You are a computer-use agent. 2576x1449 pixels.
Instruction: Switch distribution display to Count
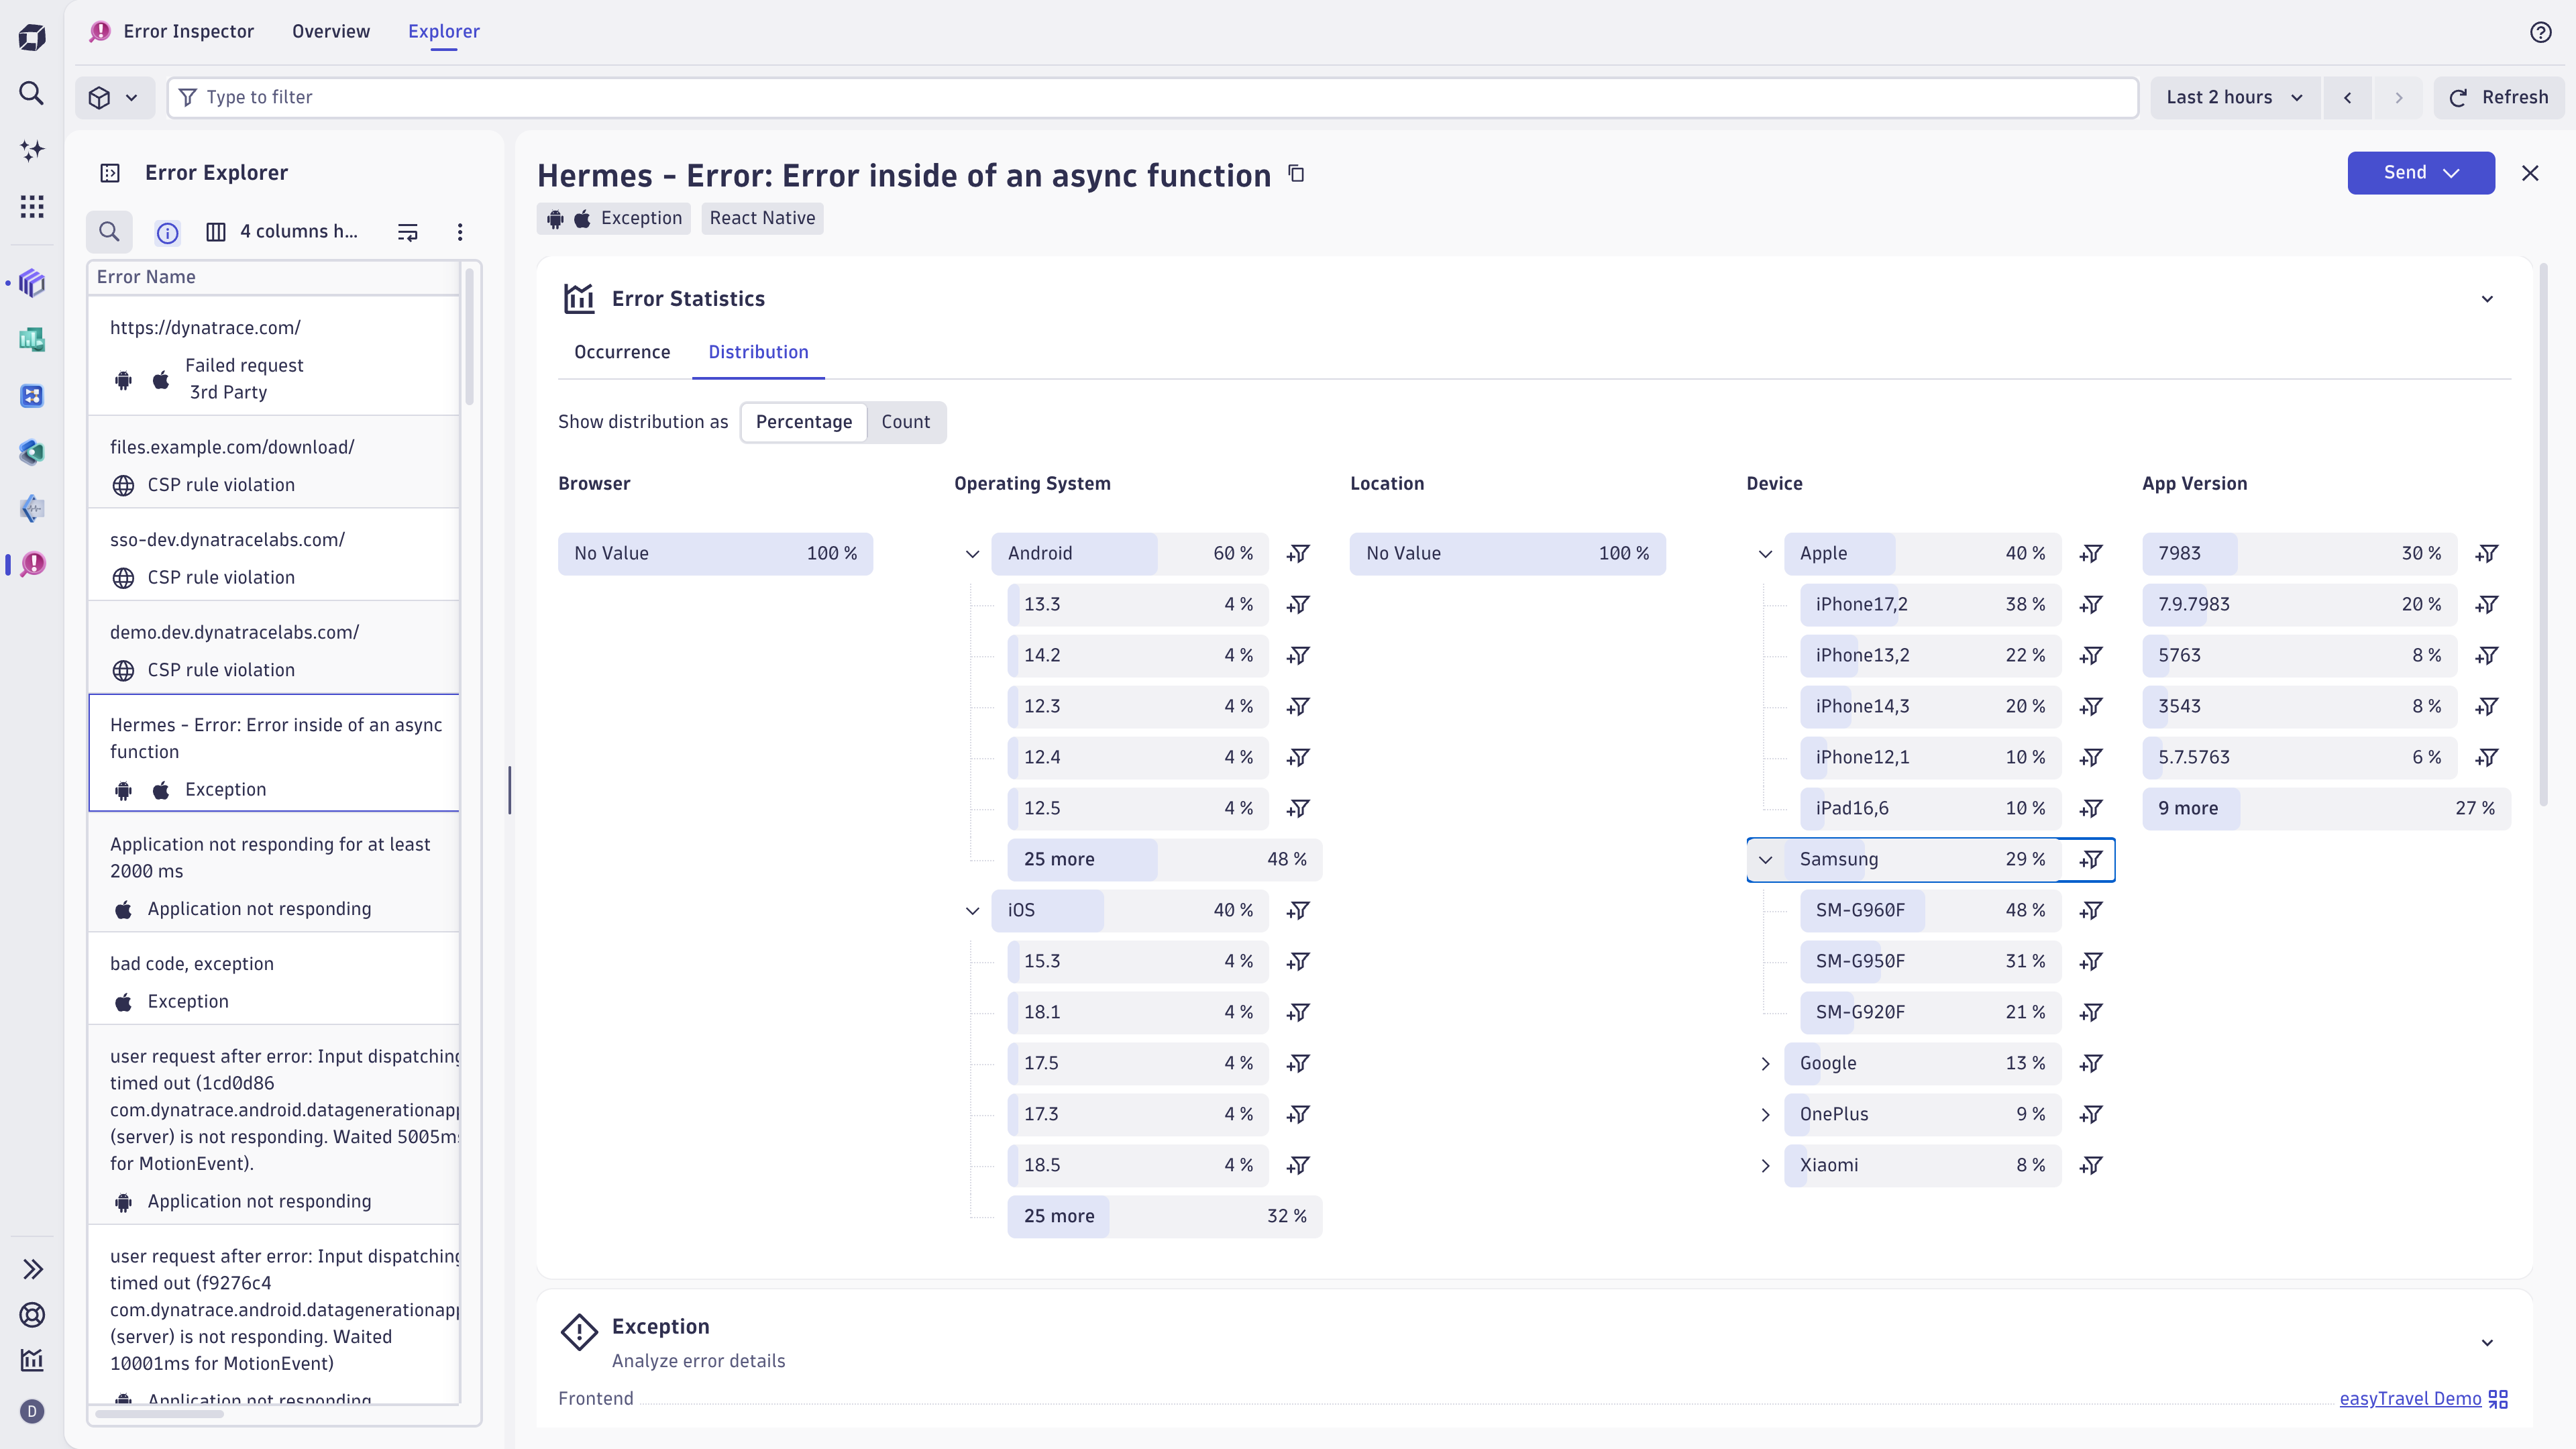(x=905, y=422)
